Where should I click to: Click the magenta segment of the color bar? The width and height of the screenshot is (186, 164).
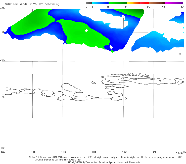(174, 3)
